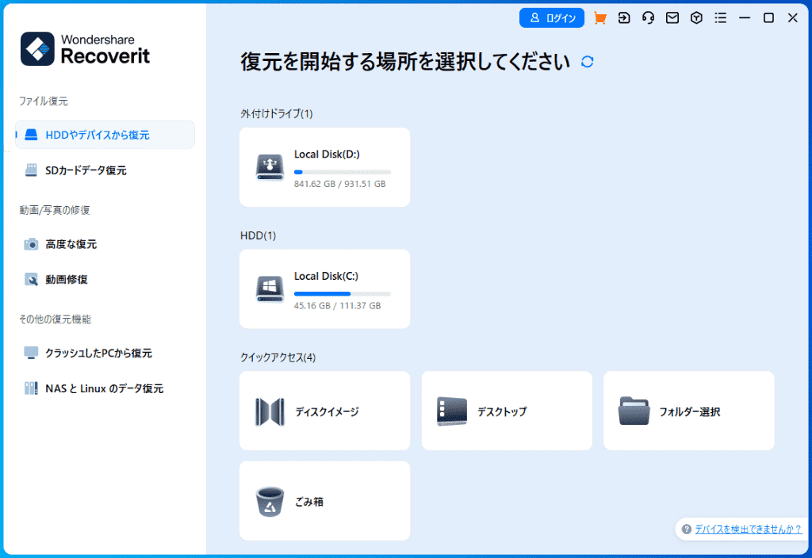
Task: Click the hexagon cube icon in title bar
Action: [696, 18]
